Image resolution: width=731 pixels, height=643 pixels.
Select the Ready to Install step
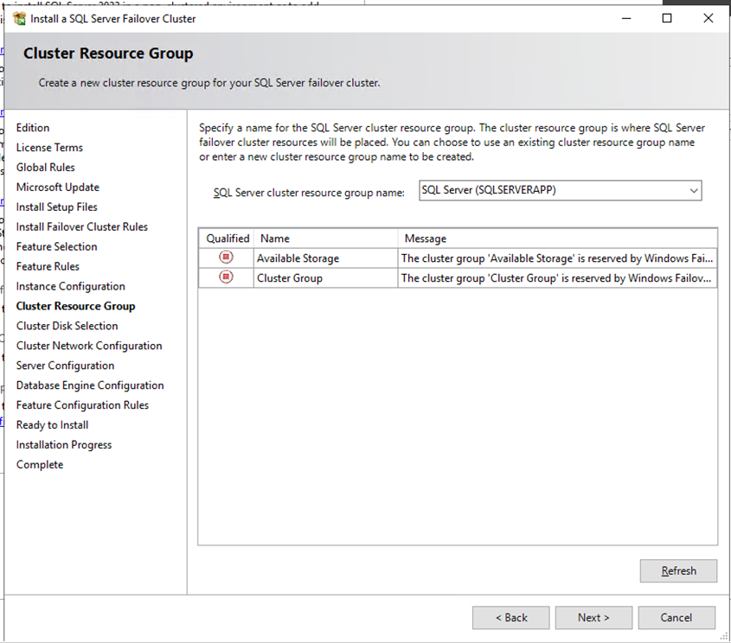point(52,425)
